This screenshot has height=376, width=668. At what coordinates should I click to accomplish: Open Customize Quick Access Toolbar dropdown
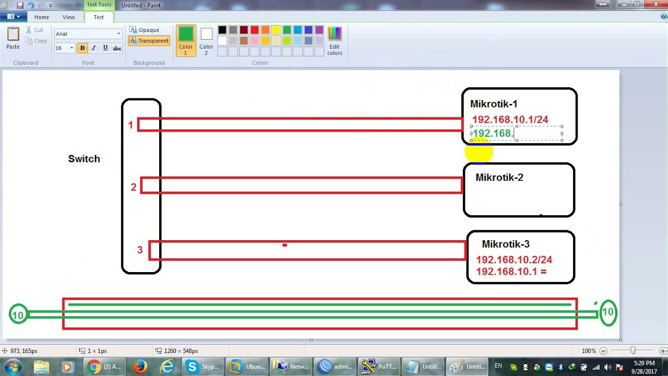(51, 5)
